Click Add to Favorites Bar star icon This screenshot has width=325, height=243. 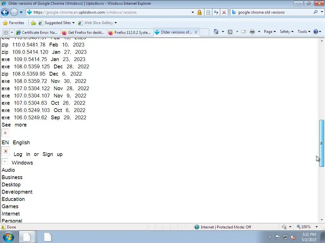click(33, 23)
